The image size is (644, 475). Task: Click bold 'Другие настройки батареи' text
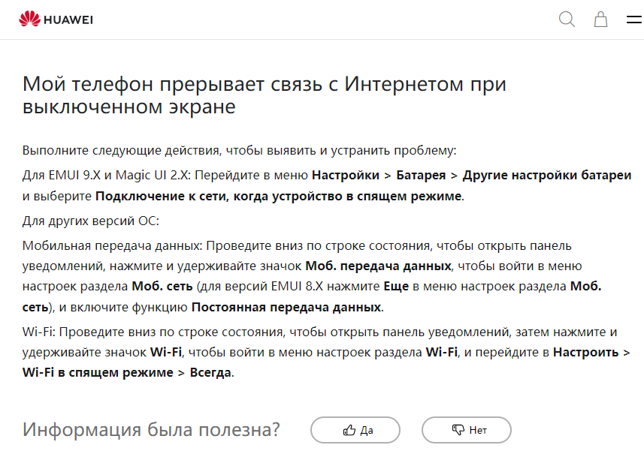tap(547, 175)
